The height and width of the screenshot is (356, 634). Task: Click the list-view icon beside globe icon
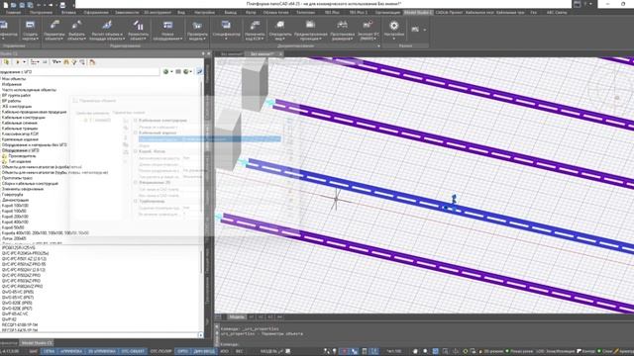(178, 72)
